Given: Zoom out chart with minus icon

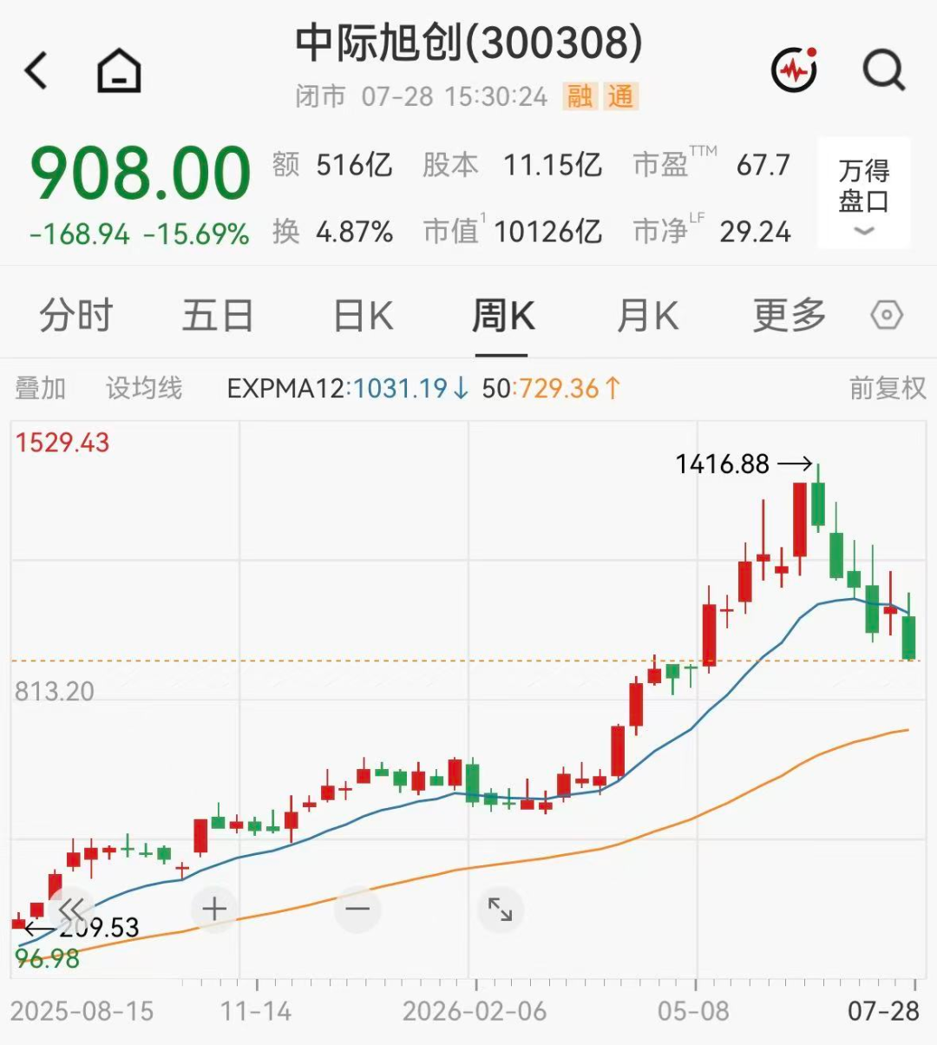Looking at the screenshot, I should coord(357,910).
